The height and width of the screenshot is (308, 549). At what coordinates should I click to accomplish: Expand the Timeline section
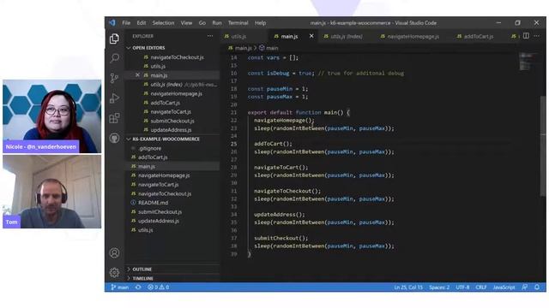[143, 278]
